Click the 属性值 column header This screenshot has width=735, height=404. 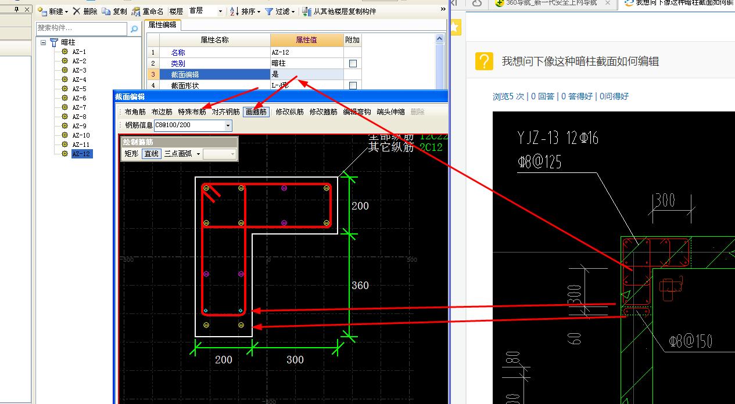(307, 40)
